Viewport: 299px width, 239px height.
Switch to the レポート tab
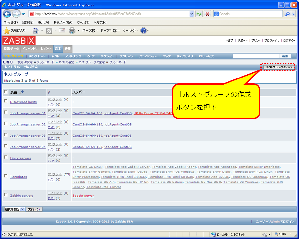pyautogui.click(x=46, y=49)
